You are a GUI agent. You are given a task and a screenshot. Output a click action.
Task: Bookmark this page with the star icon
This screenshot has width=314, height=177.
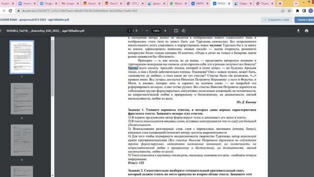point(289,11)
